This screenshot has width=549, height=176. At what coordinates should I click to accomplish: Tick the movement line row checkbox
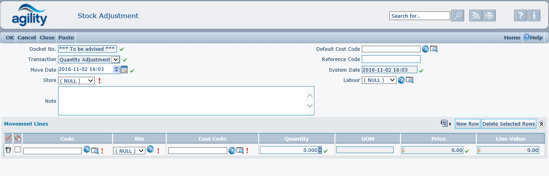(17, 150)
